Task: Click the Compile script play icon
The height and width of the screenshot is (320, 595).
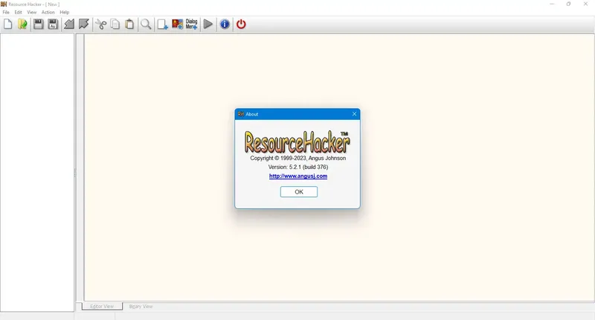Action: [x=208, y=25]
